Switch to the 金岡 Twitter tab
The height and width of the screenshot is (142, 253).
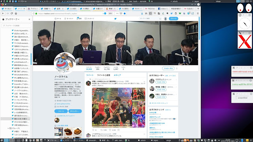(x=59, y=9)
